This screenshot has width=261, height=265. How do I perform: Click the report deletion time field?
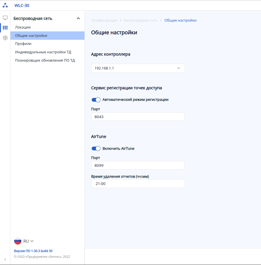click(x=138, y=184)
